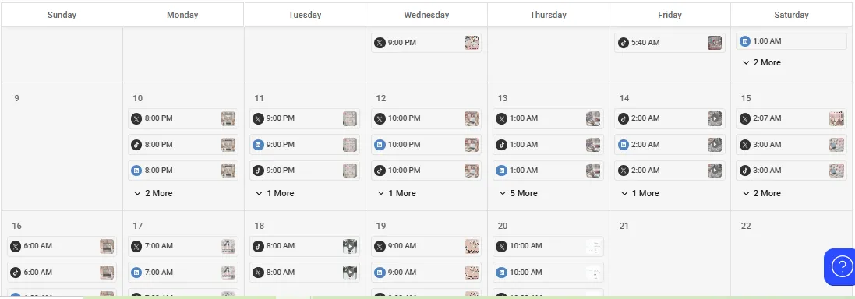Select empty day cell 21
855x299 pixels.
[x=670, y=255]
